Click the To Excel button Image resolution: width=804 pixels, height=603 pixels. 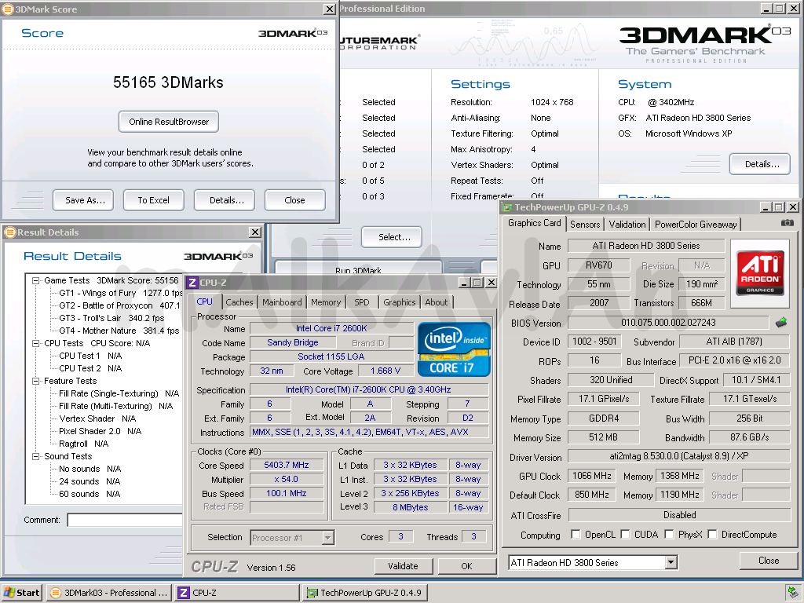(x=153, y=200)
